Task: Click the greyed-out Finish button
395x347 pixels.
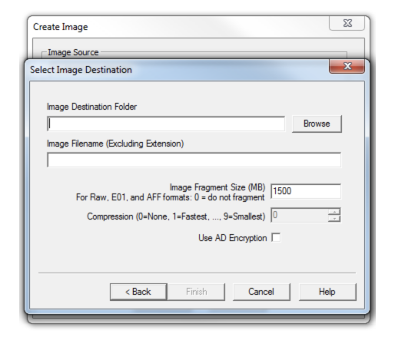Action: [x=197, y=292]
